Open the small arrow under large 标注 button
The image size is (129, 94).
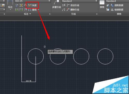(10, 10)
